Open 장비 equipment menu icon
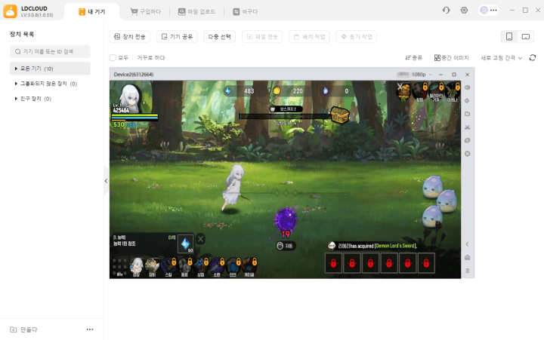The width and height of the screenshot is (544, 340). pos(152,267)
